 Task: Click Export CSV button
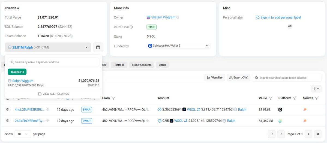coord(238,78)
